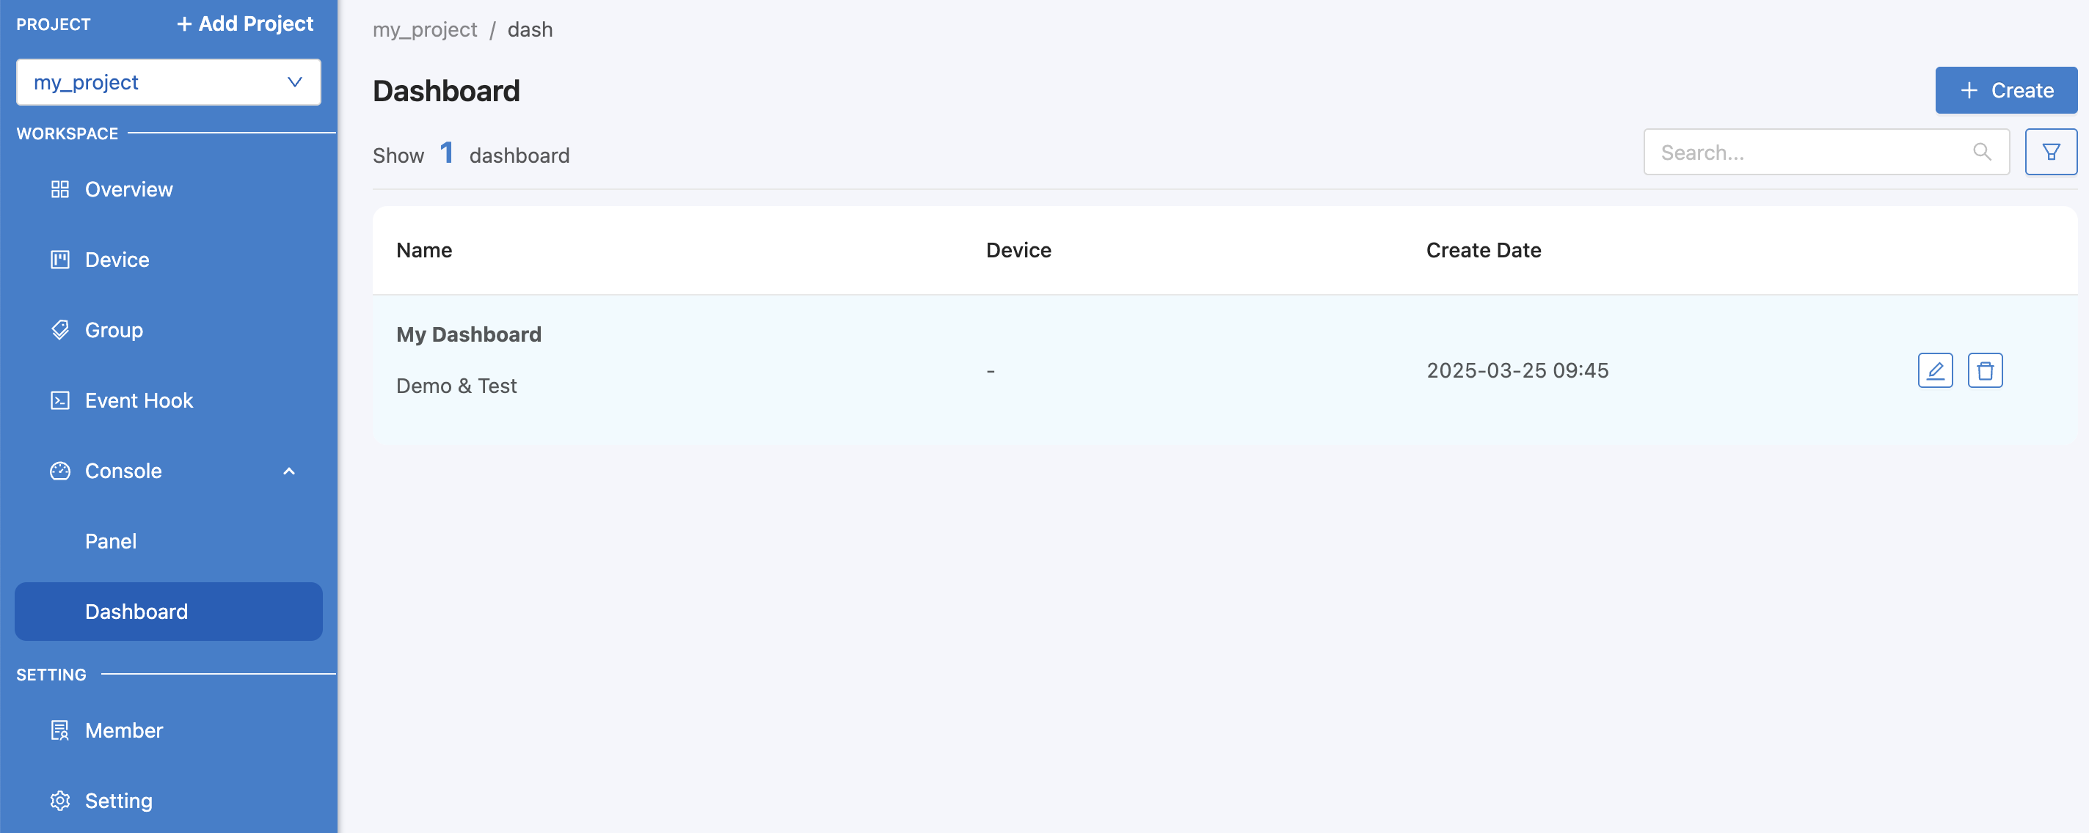Open the My Dashboard entry

click(x=469, y=334)
